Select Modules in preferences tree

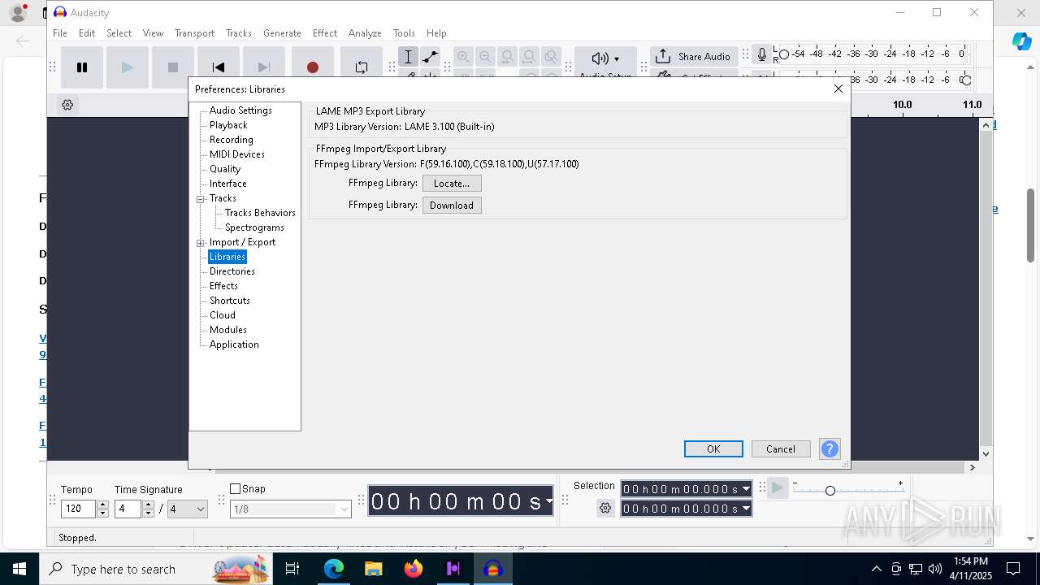click(228, 330)
